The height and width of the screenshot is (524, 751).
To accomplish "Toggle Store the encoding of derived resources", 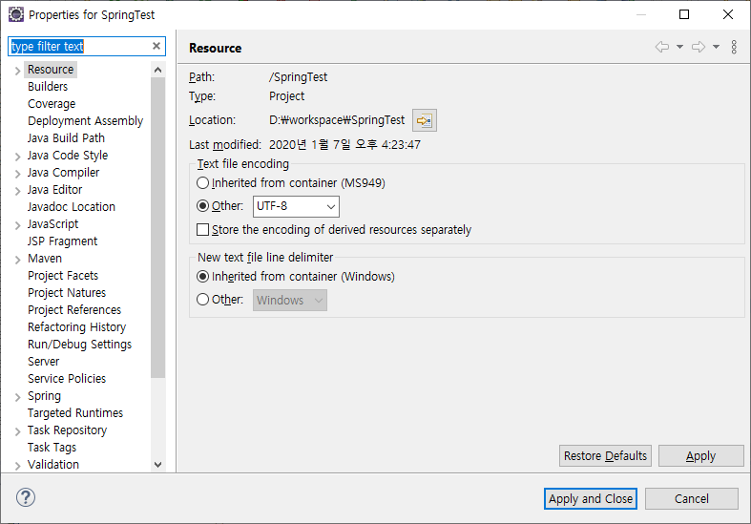I will (x=202, y=230).
